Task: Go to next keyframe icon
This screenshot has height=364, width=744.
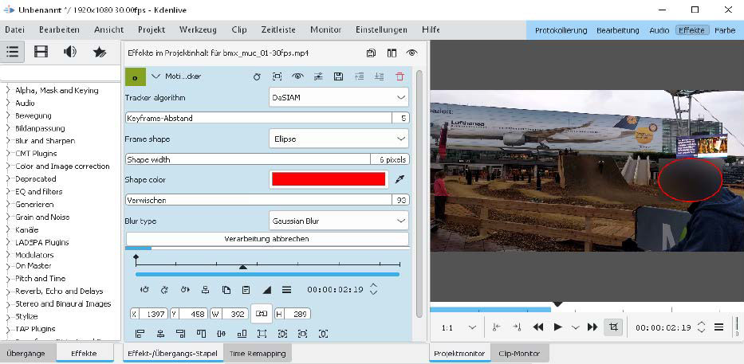Action: 185,290
